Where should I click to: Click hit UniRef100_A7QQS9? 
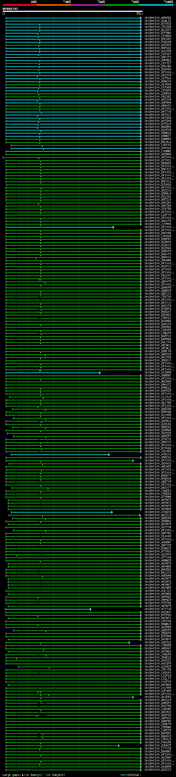pyautogui.click(x=158, y=512)
